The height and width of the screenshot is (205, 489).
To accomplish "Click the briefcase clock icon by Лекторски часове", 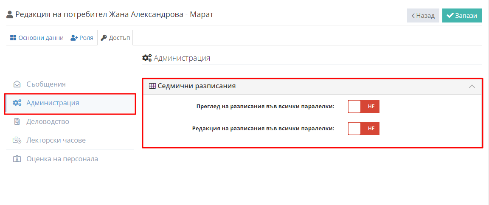I will pyautogui.click(x=17, y=140).
